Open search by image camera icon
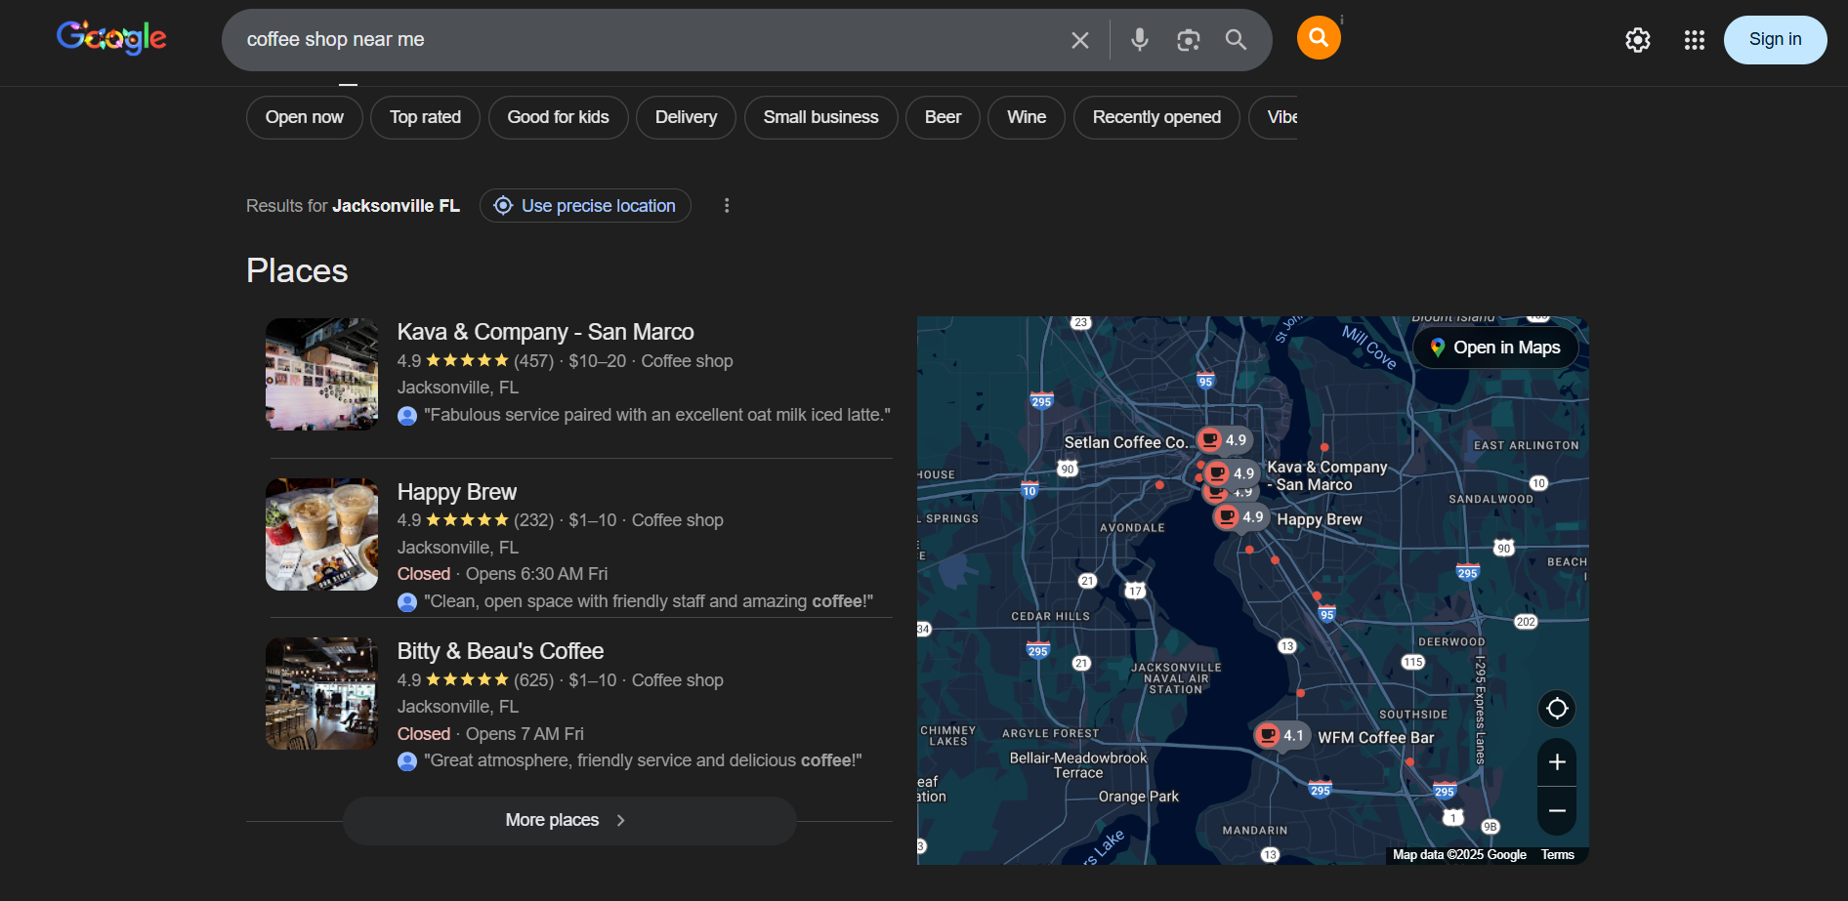1848x901 pixels. point(1188,40)
